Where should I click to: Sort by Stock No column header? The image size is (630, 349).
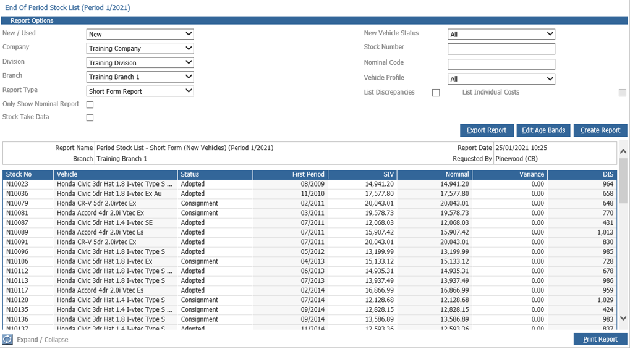[x=28, y=174]
